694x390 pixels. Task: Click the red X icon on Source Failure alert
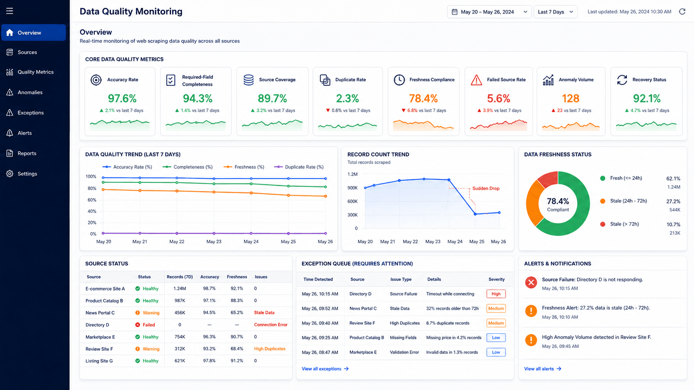pos(531,283)
